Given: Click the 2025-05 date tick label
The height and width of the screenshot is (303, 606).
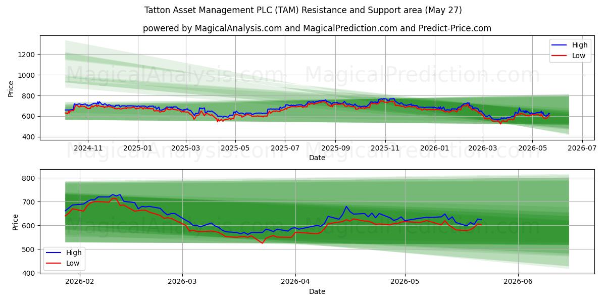Looking at the screenshot, I should 235,148.
